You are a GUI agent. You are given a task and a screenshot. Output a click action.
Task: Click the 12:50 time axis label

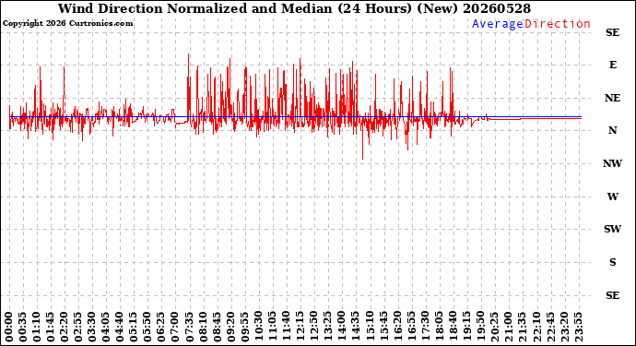pos(314,327)
